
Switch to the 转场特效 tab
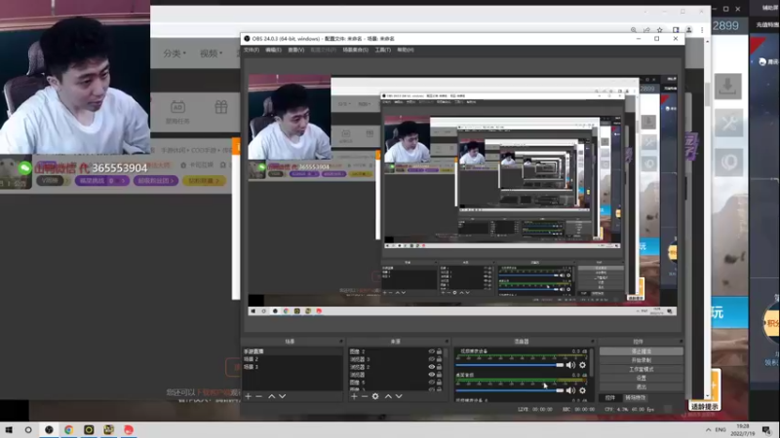point(636,398)
